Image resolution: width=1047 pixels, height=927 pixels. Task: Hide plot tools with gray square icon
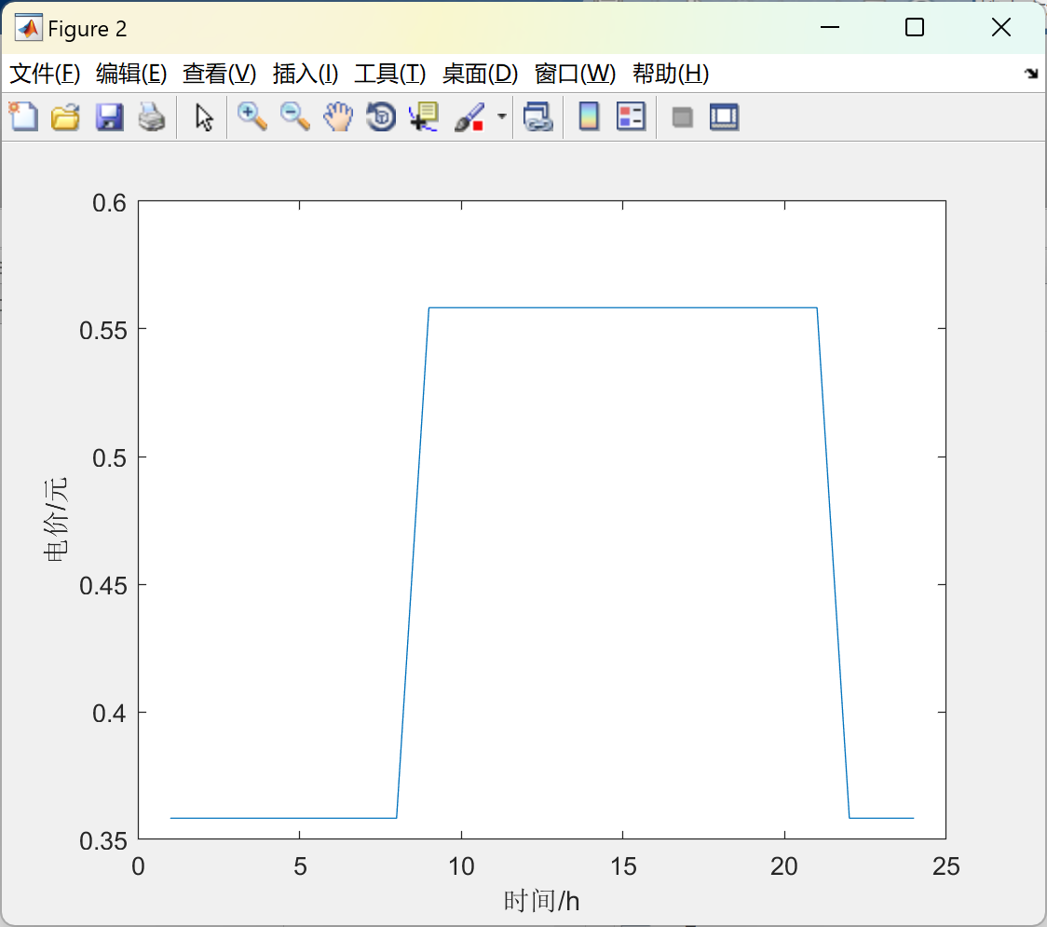[x=682, y=117]
